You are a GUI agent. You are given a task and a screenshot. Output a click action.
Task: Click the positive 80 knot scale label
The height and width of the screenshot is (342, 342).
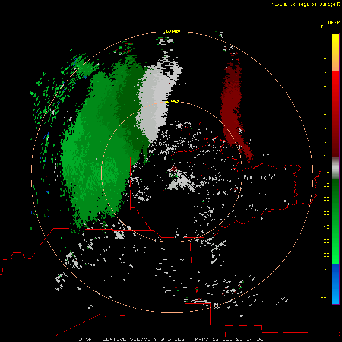pyautogui.click(x=326, y=58)
